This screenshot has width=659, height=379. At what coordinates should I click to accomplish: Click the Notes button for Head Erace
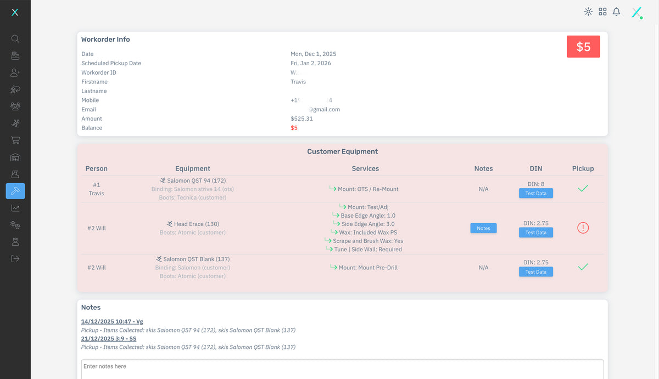pyautogui.click(x=483, y=228)
